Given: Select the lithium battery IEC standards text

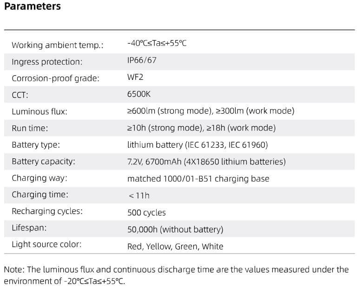Looking at the screenshot, I should coord(197,145).
